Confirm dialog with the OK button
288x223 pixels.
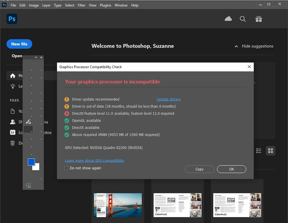pyautogui.click(x=231, y=169)
